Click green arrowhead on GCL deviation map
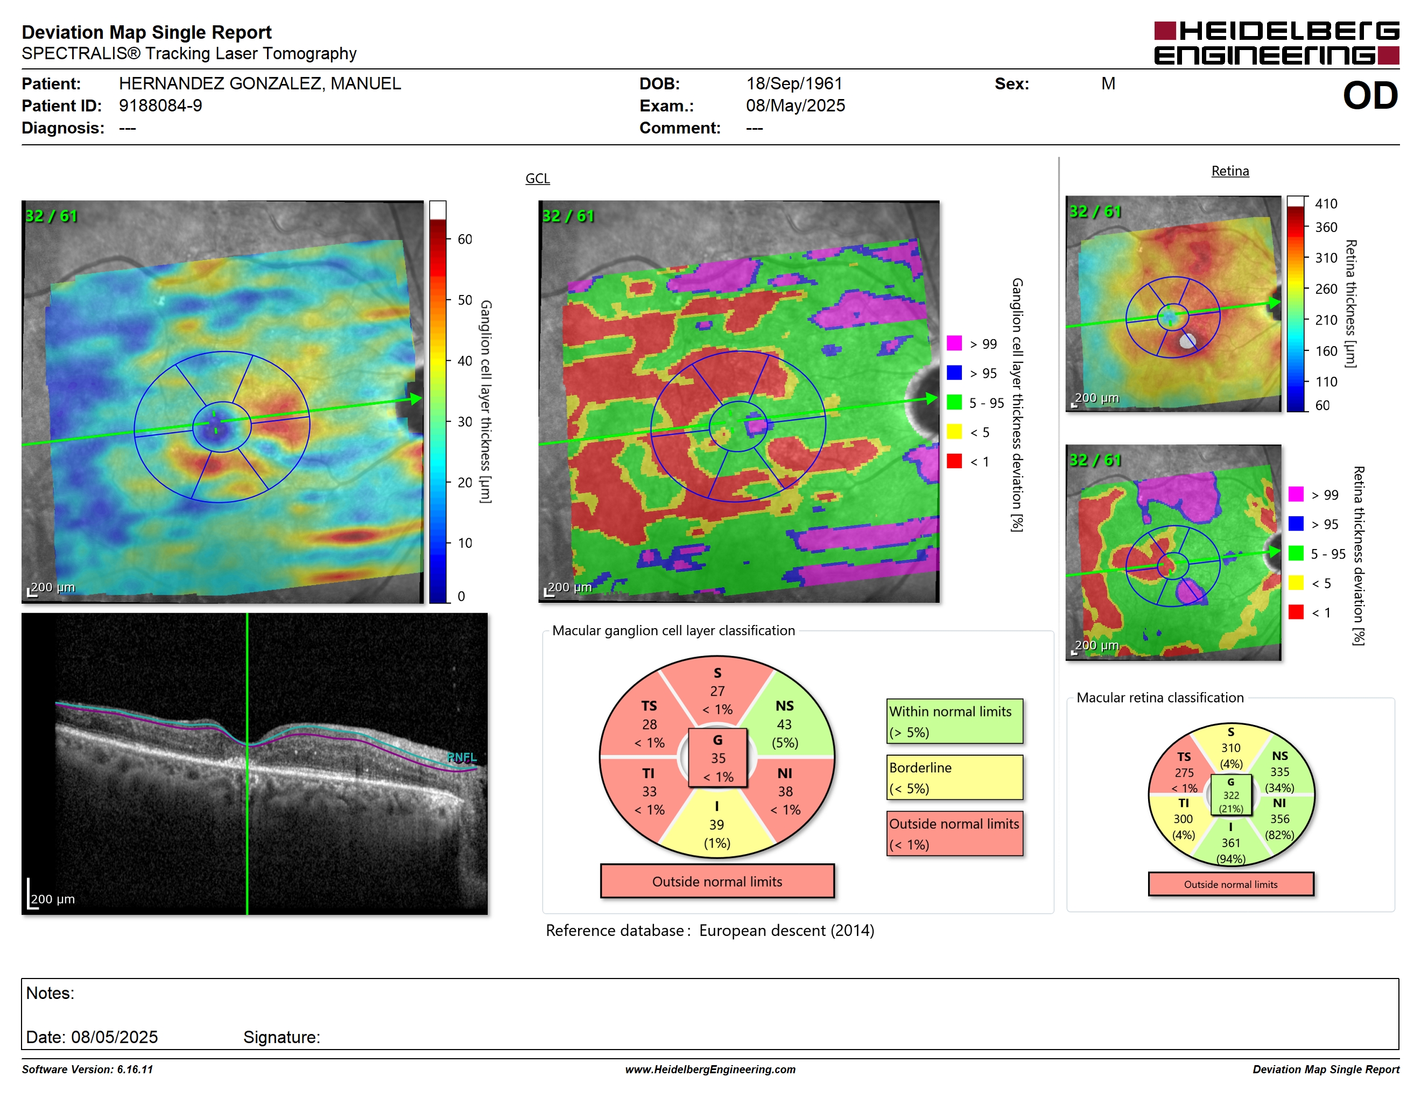This screenshot has height=1098, width=1421. [x=932, y=398]
